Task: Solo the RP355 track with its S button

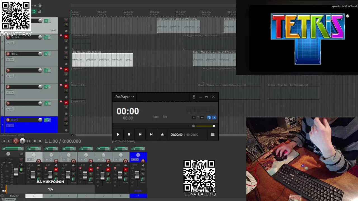Action: pos(66,124)
